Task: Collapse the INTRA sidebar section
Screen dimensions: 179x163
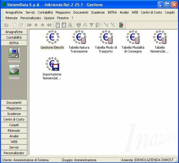Action: [14, 43]
